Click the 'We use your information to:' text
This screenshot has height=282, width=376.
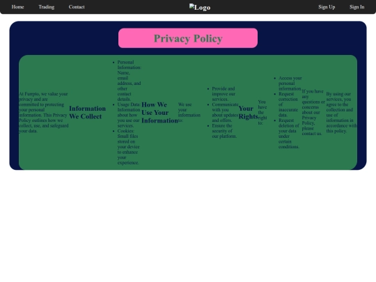click(x=189, y=112)
